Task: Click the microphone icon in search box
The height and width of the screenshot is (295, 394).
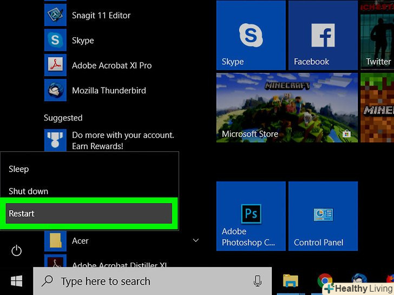Action: (258, 281)
